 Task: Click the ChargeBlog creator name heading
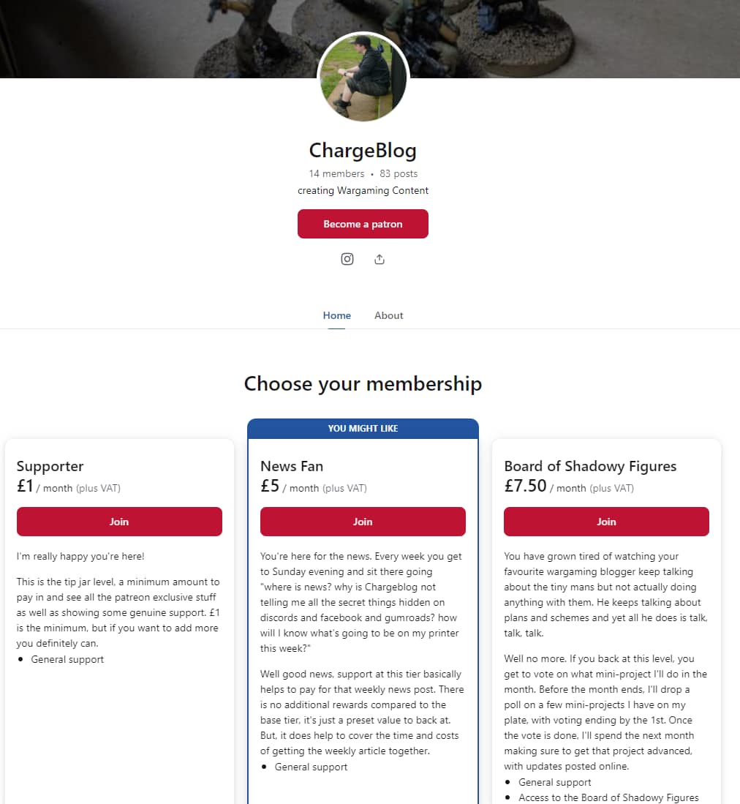[363, 150]
